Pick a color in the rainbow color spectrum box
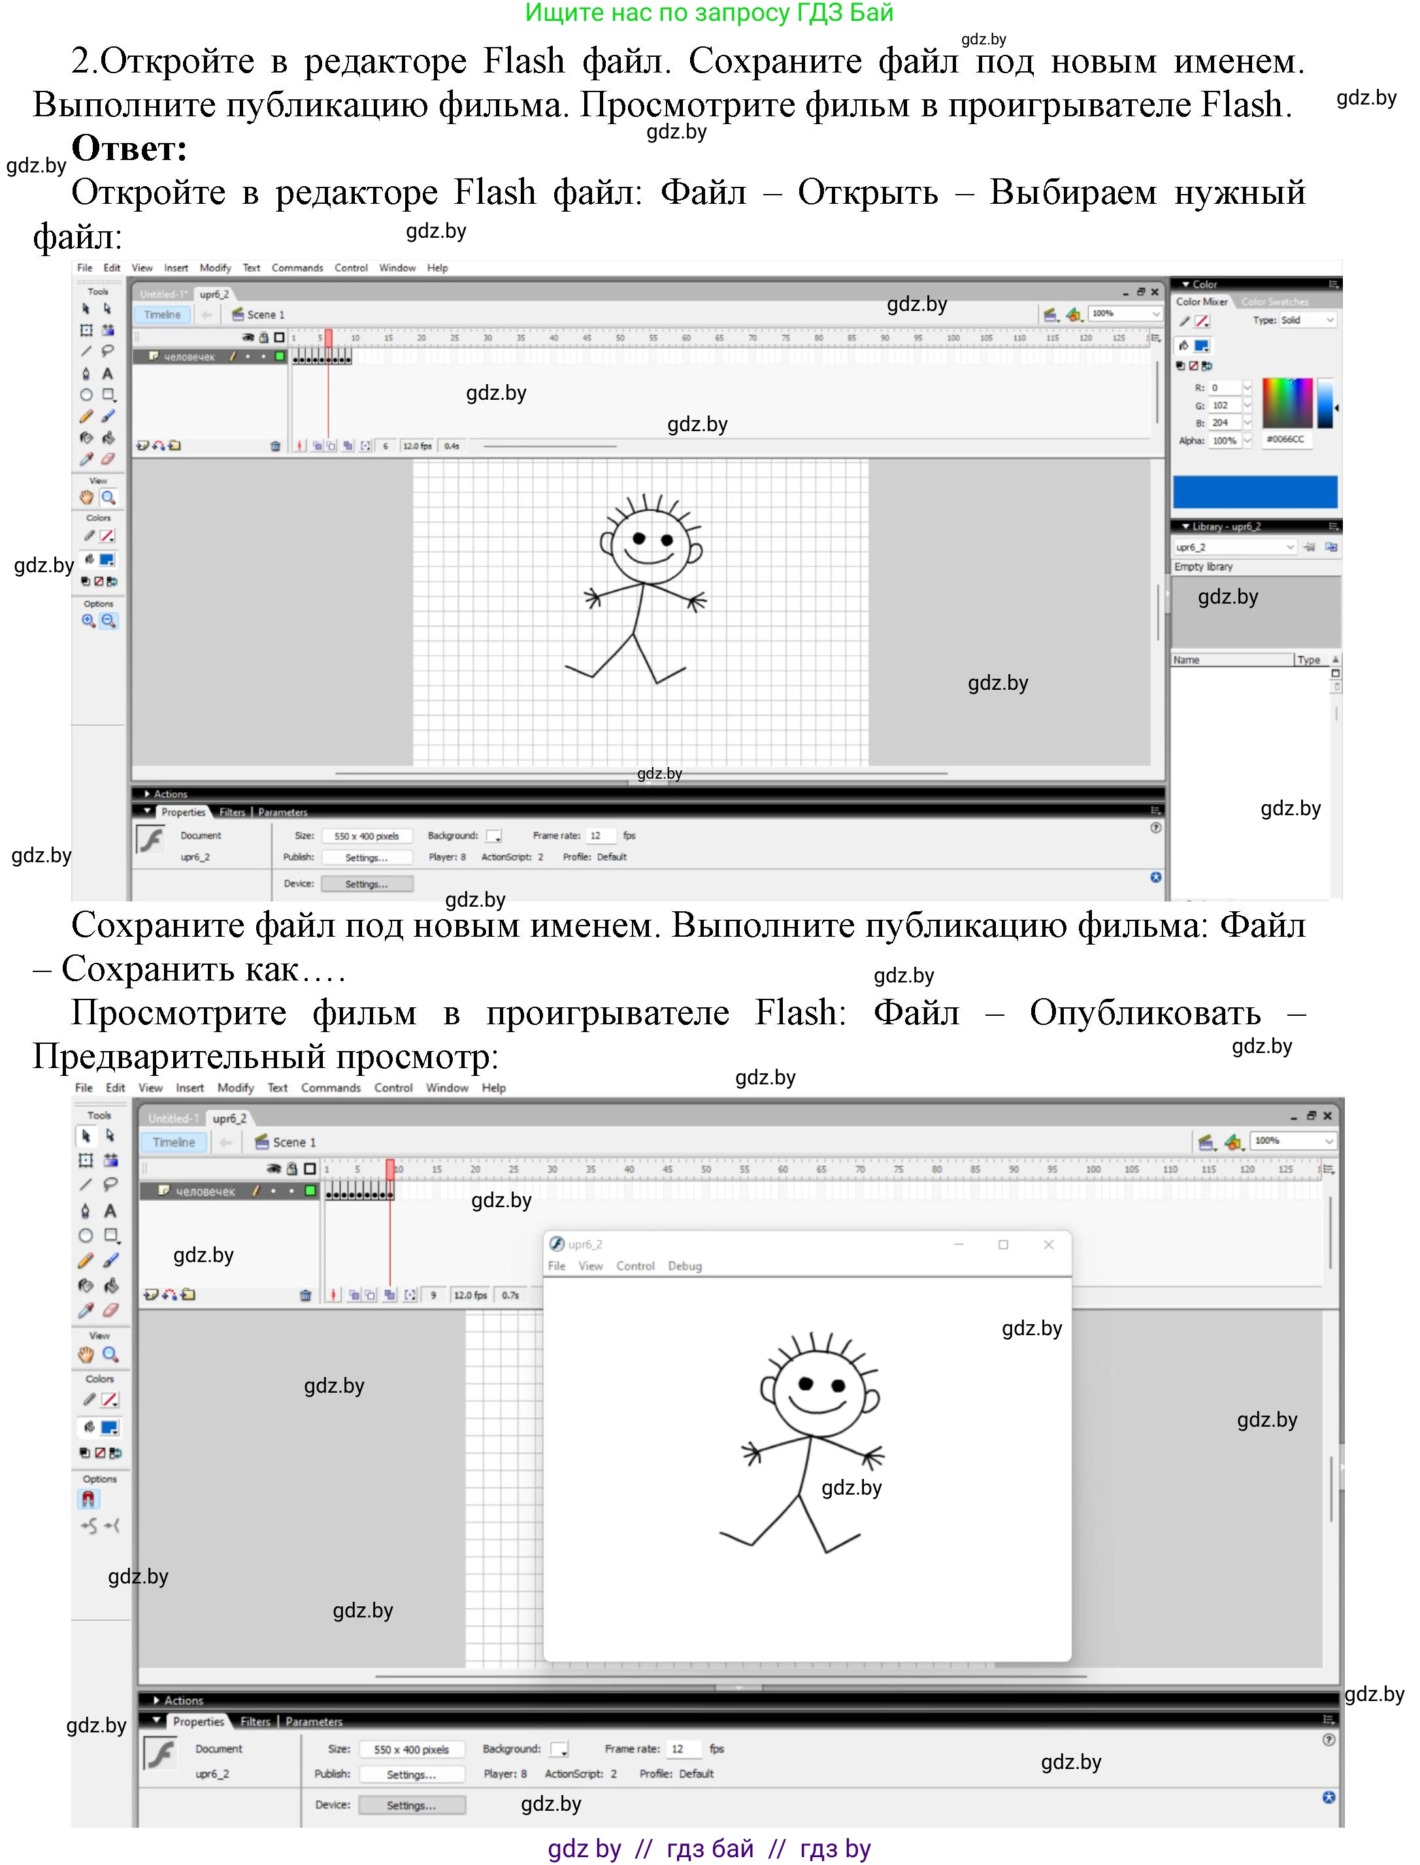 (x=1287, y=402)
